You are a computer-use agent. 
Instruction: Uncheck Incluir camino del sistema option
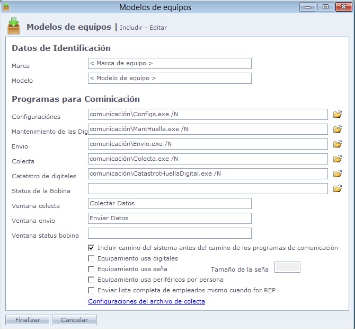tap(91, 248)
